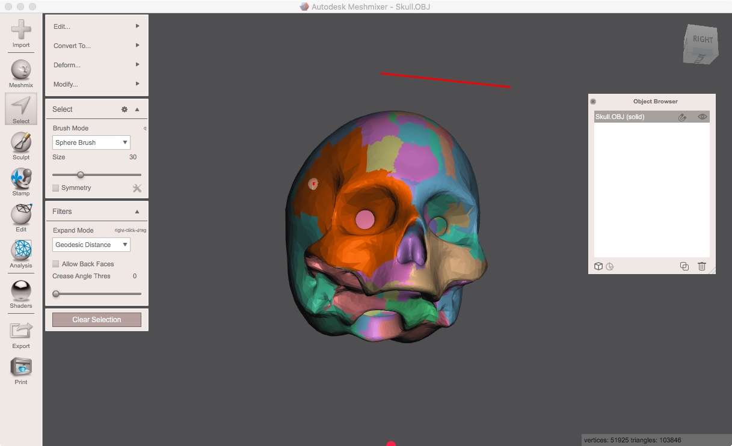Screen dimensions: 732x446
Task: Open the Sphere Brush dropdown
Action: pos(91,142)
